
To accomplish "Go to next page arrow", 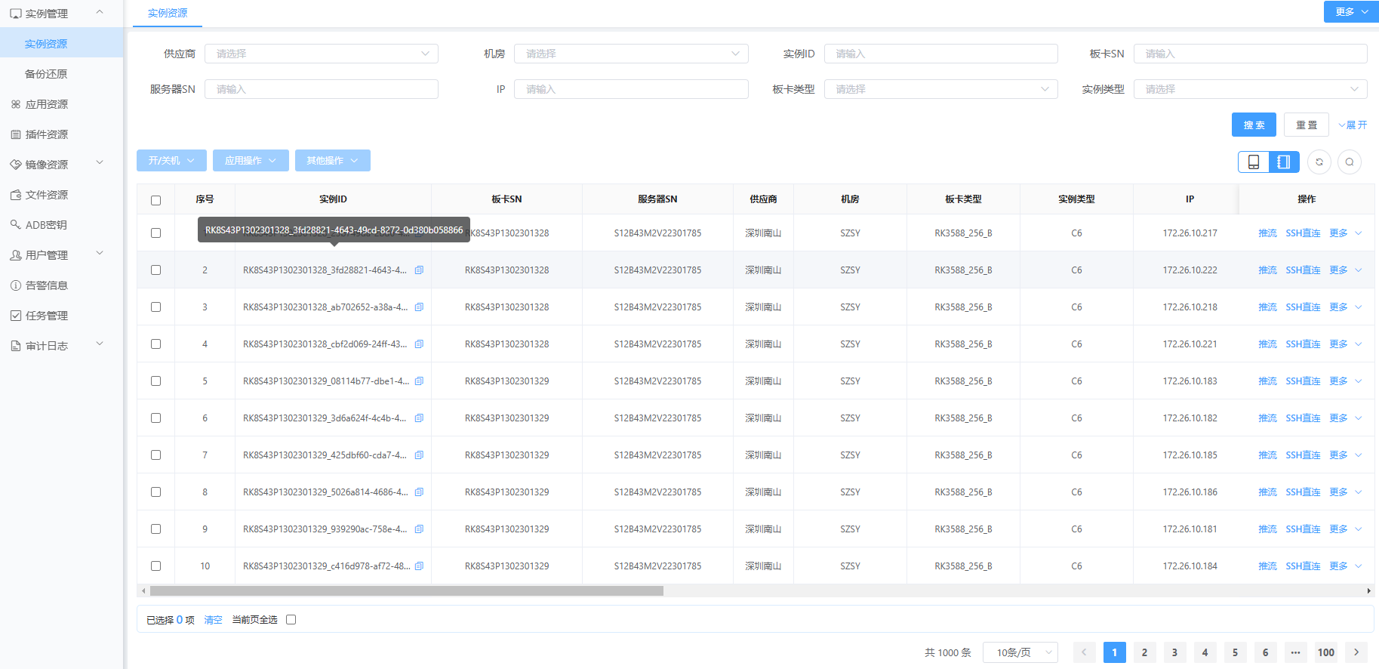I will [1356, 652].
